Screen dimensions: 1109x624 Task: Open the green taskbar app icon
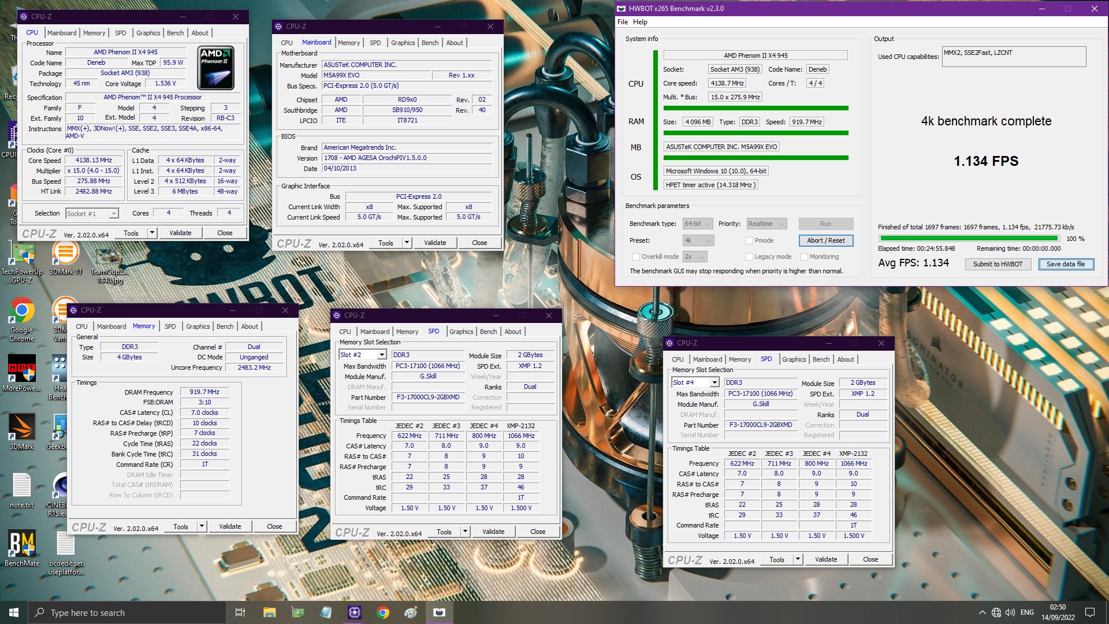(x=297, y=612)
